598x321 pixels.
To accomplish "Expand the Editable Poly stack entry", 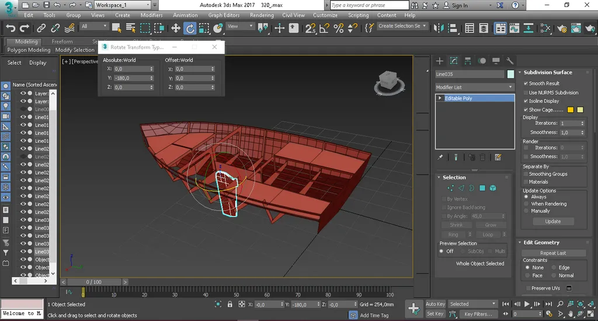I will pos(440,98).
